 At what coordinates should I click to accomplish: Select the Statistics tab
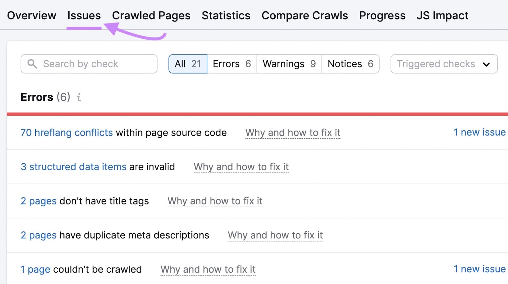coord(225,15)
